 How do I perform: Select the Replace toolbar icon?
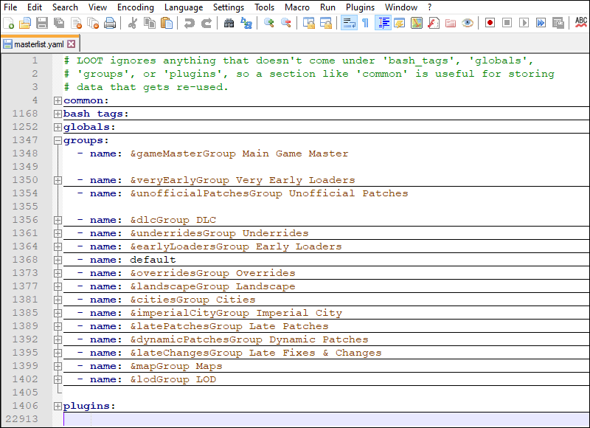(x=248, y=23)
